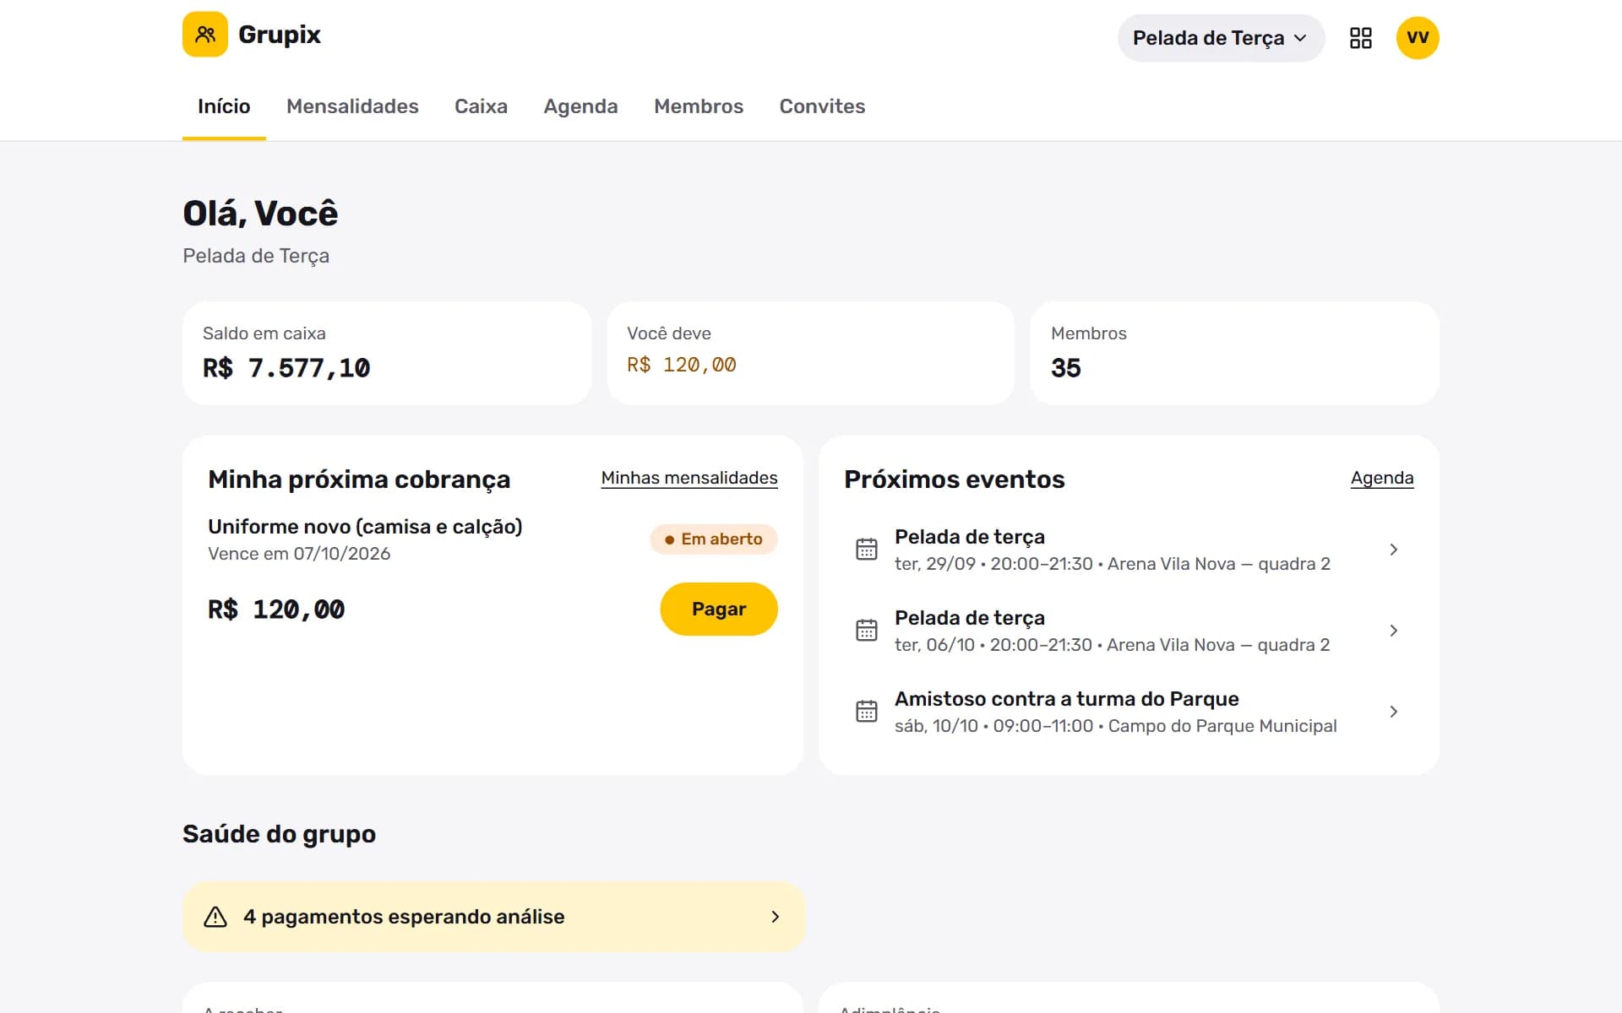Go to the Convites tab
This screenshot has height=1013, width=1622.
click(822, 106)
